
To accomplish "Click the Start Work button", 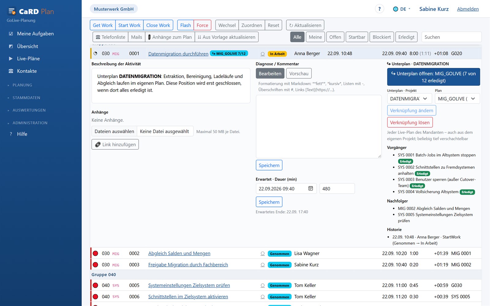I will pos(129,25).
